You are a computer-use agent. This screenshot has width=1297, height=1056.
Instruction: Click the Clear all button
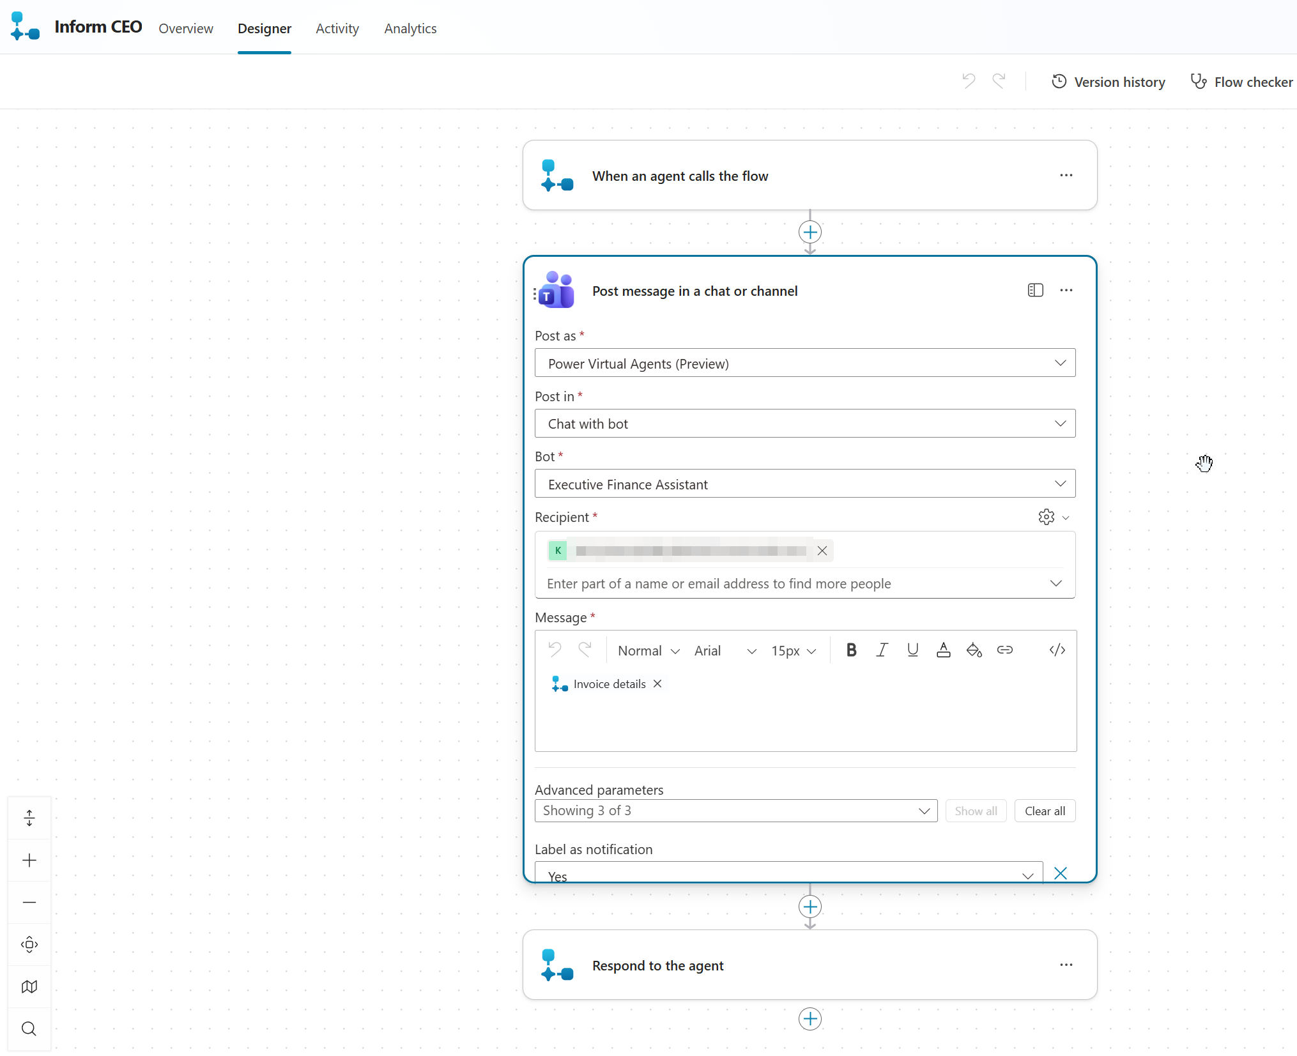pos(1045,811)
